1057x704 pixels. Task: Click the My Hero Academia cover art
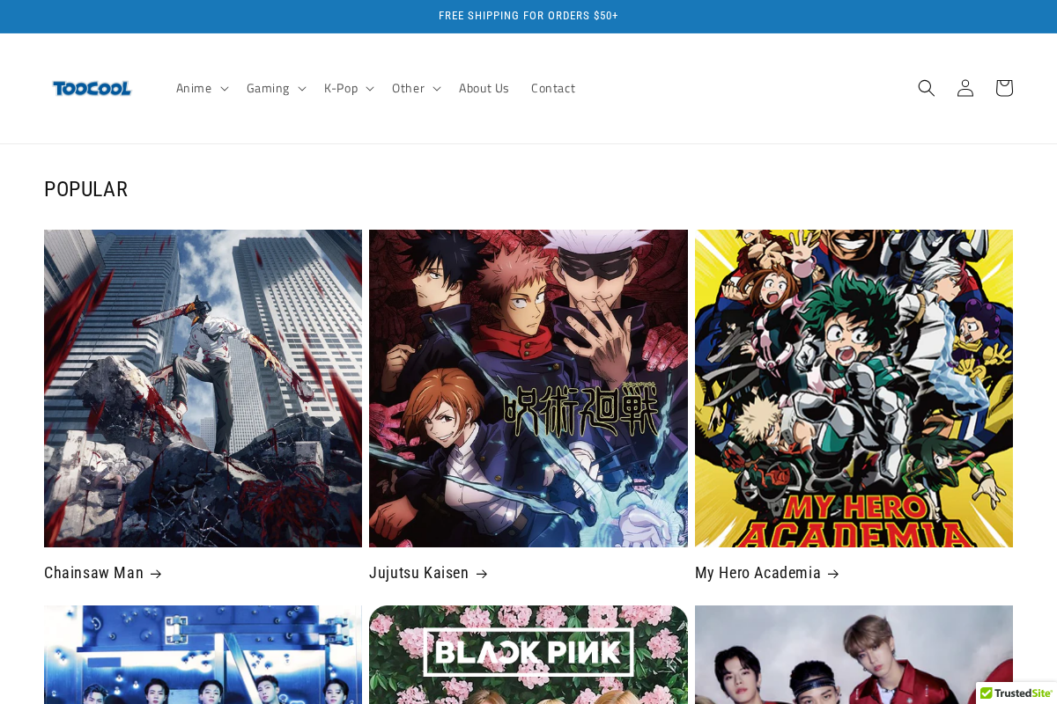click(x=854, y=387)
